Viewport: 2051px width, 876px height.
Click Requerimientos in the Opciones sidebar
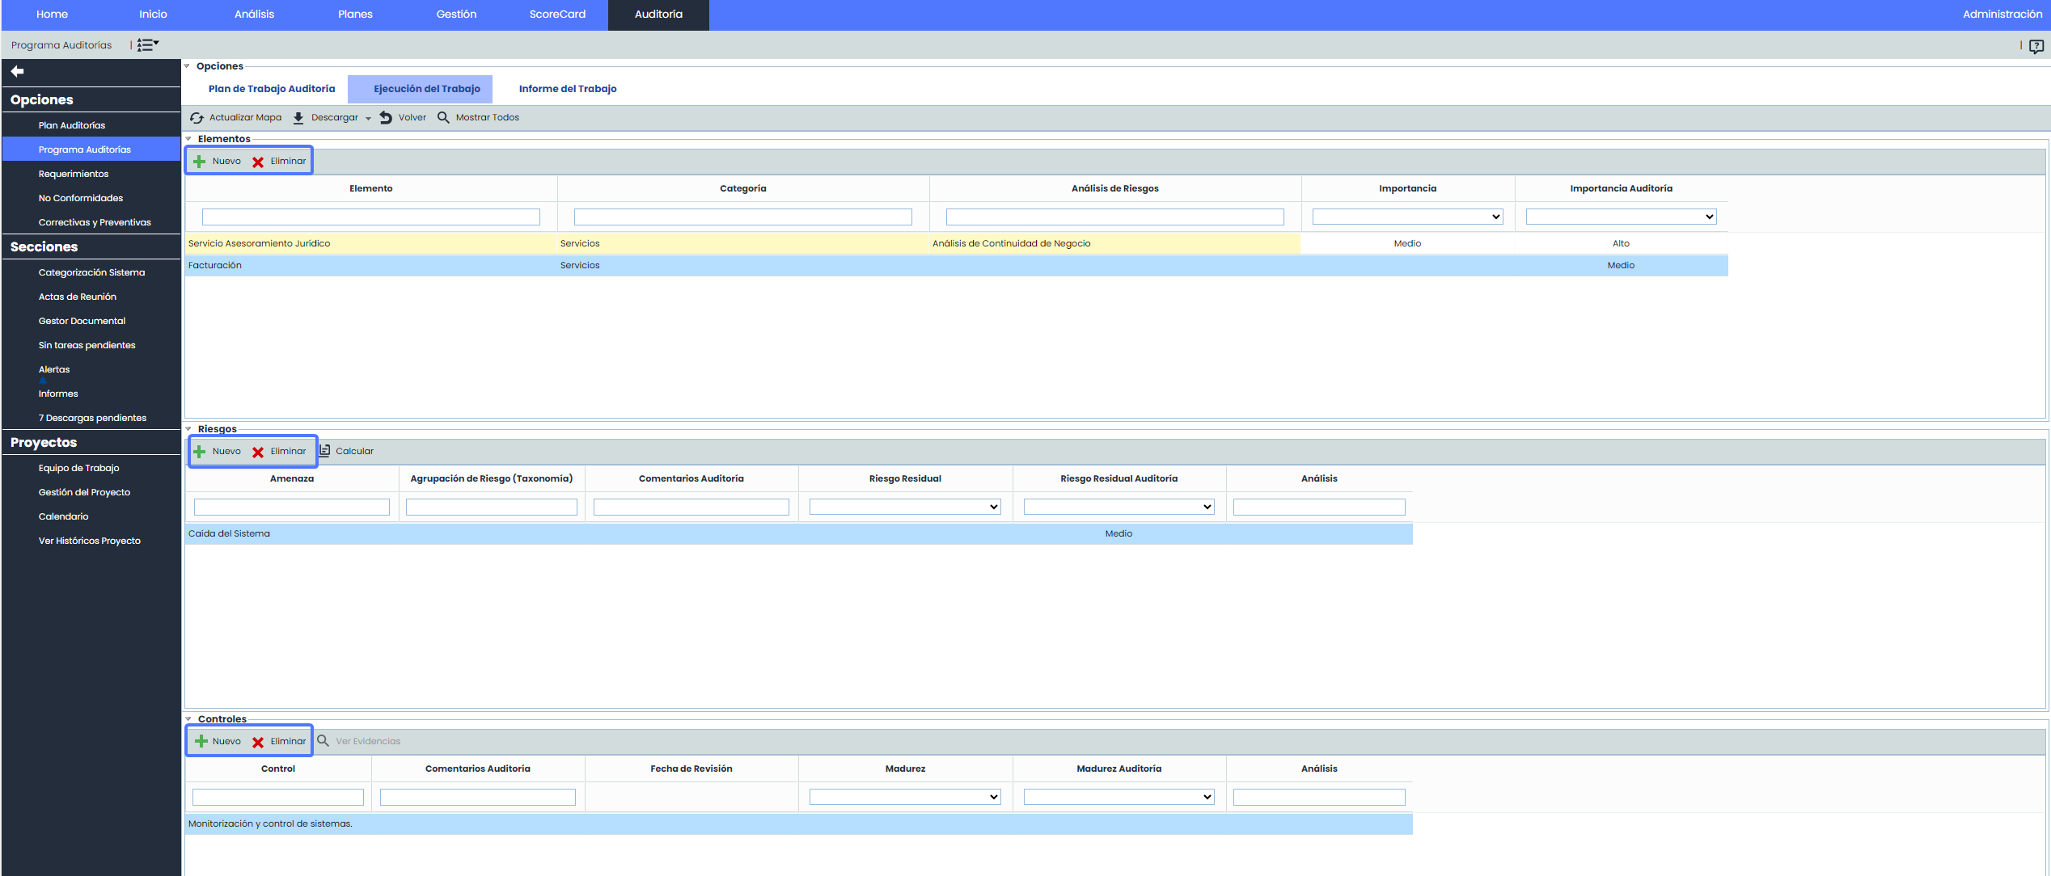[74, 174]
